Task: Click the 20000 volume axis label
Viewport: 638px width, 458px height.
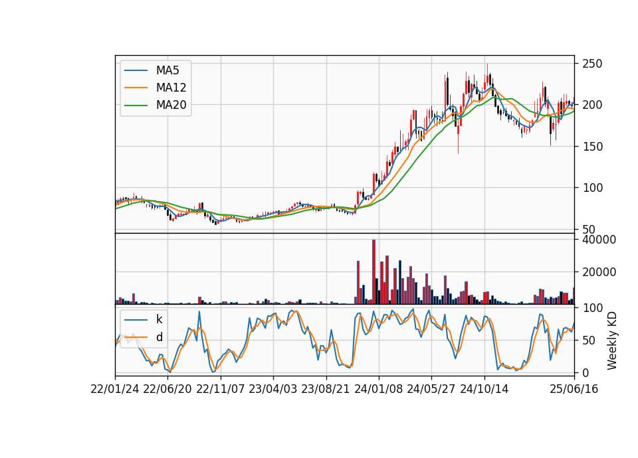Action: coord(599,272)
